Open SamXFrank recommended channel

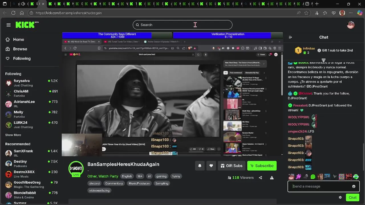31,153
